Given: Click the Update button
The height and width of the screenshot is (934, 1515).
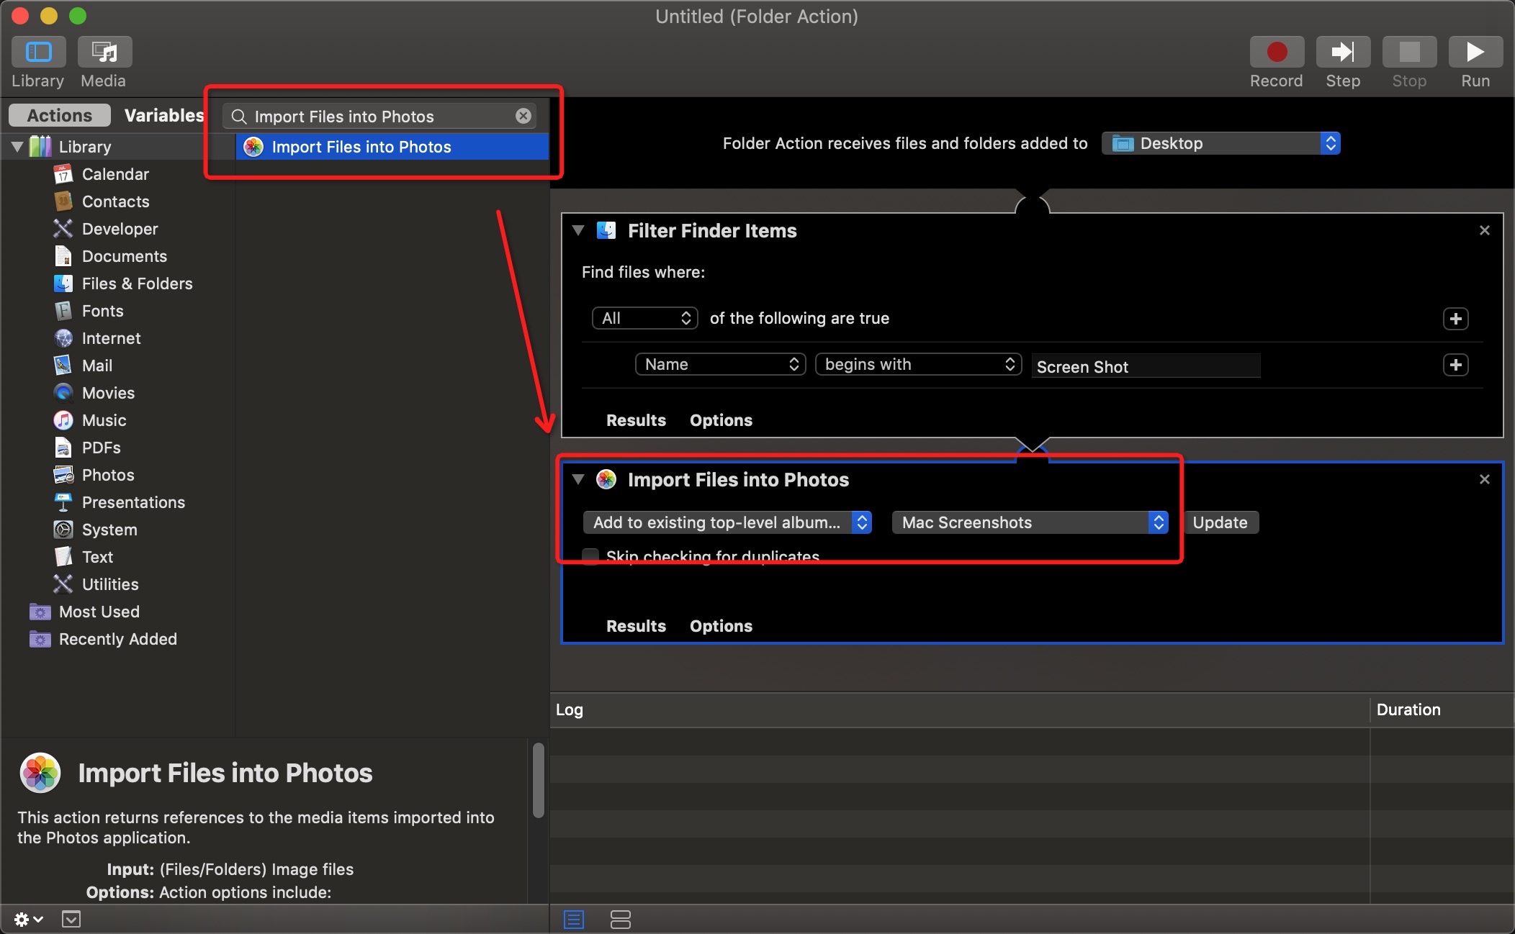Looking at the screenshot, I should (x=1220, y=522).
